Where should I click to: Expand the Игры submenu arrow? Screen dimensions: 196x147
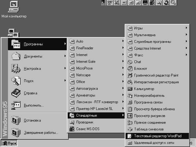pos(187,28)
